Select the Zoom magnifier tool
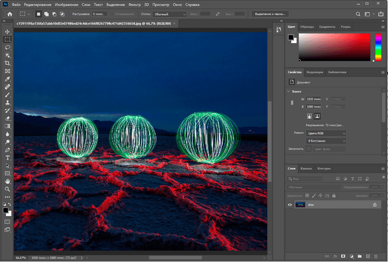This screenshot has width=388, height=262. pyautogui.click(x=7, y=189)
